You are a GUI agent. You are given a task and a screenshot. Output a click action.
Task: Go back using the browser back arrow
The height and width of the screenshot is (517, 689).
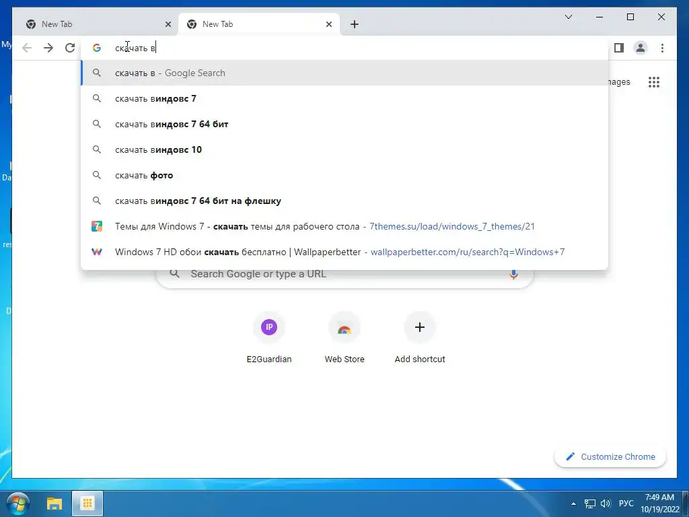tap(27, 48)
